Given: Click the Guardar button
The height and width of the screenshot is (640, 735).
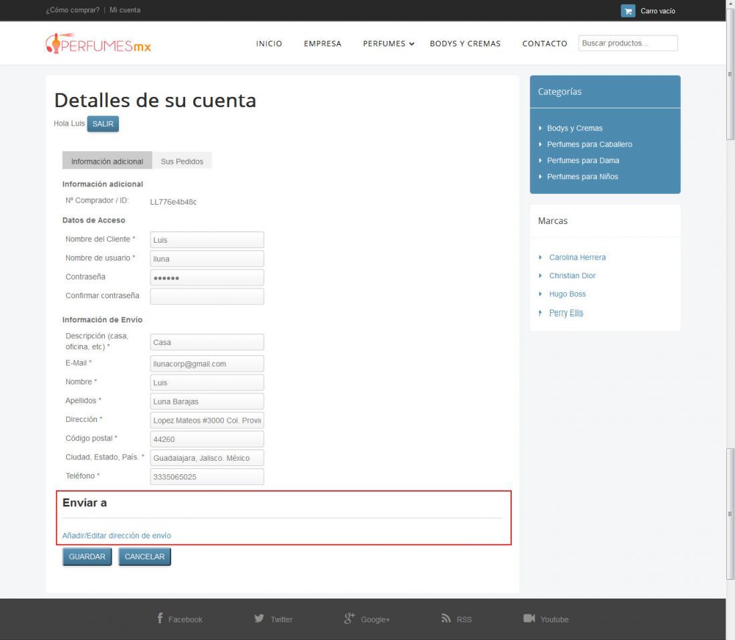Looking at the screenshot, I should (87, 556).
